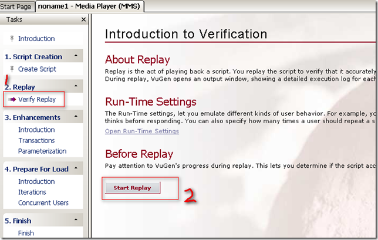Click the 4. Prepare For Load heading
This screenshot has width=378, height=240.
(36, 169)
